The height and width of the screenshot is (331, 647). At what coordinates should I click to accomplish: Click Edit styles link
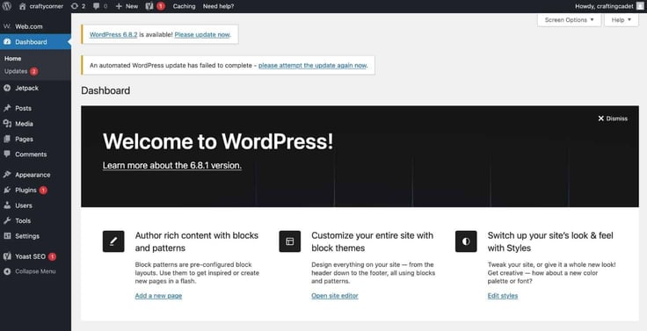(503, 296)
